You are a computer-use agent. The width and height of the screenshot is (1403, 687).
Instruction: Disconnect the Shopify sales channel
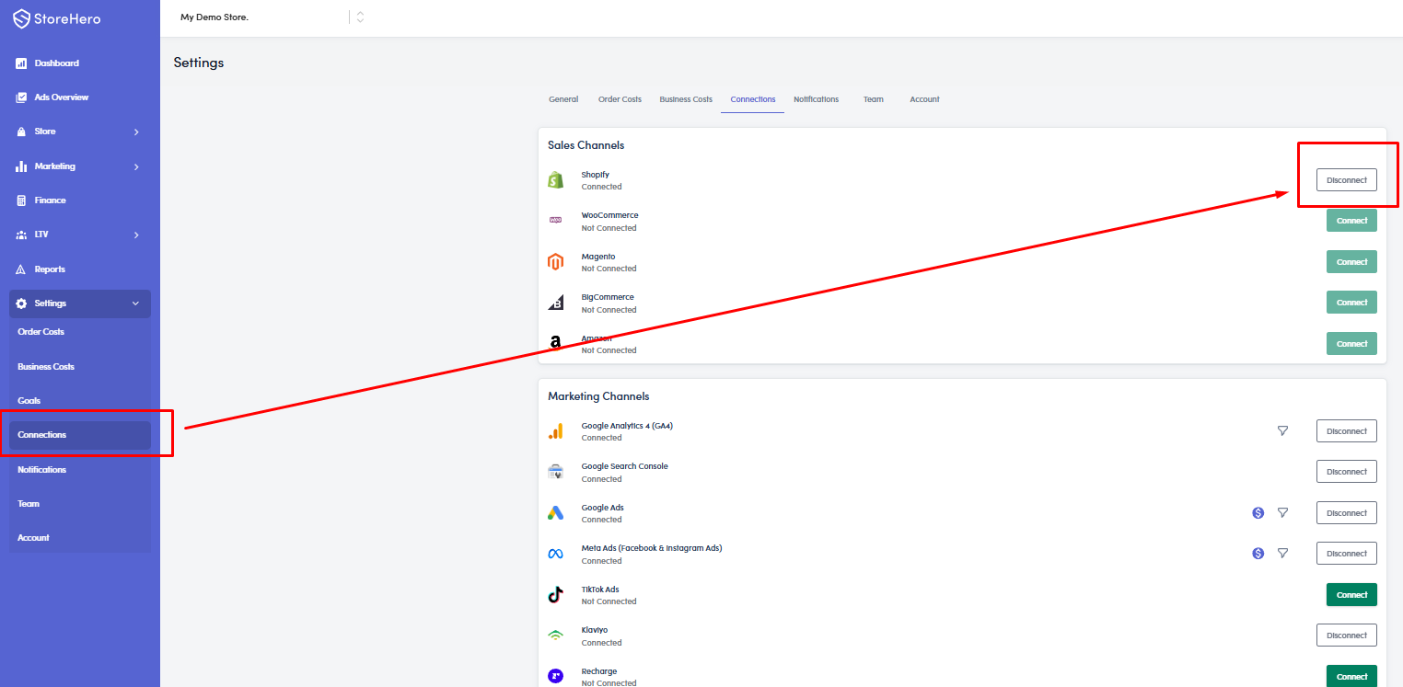pyautogui.click(x=1347, y=180)
